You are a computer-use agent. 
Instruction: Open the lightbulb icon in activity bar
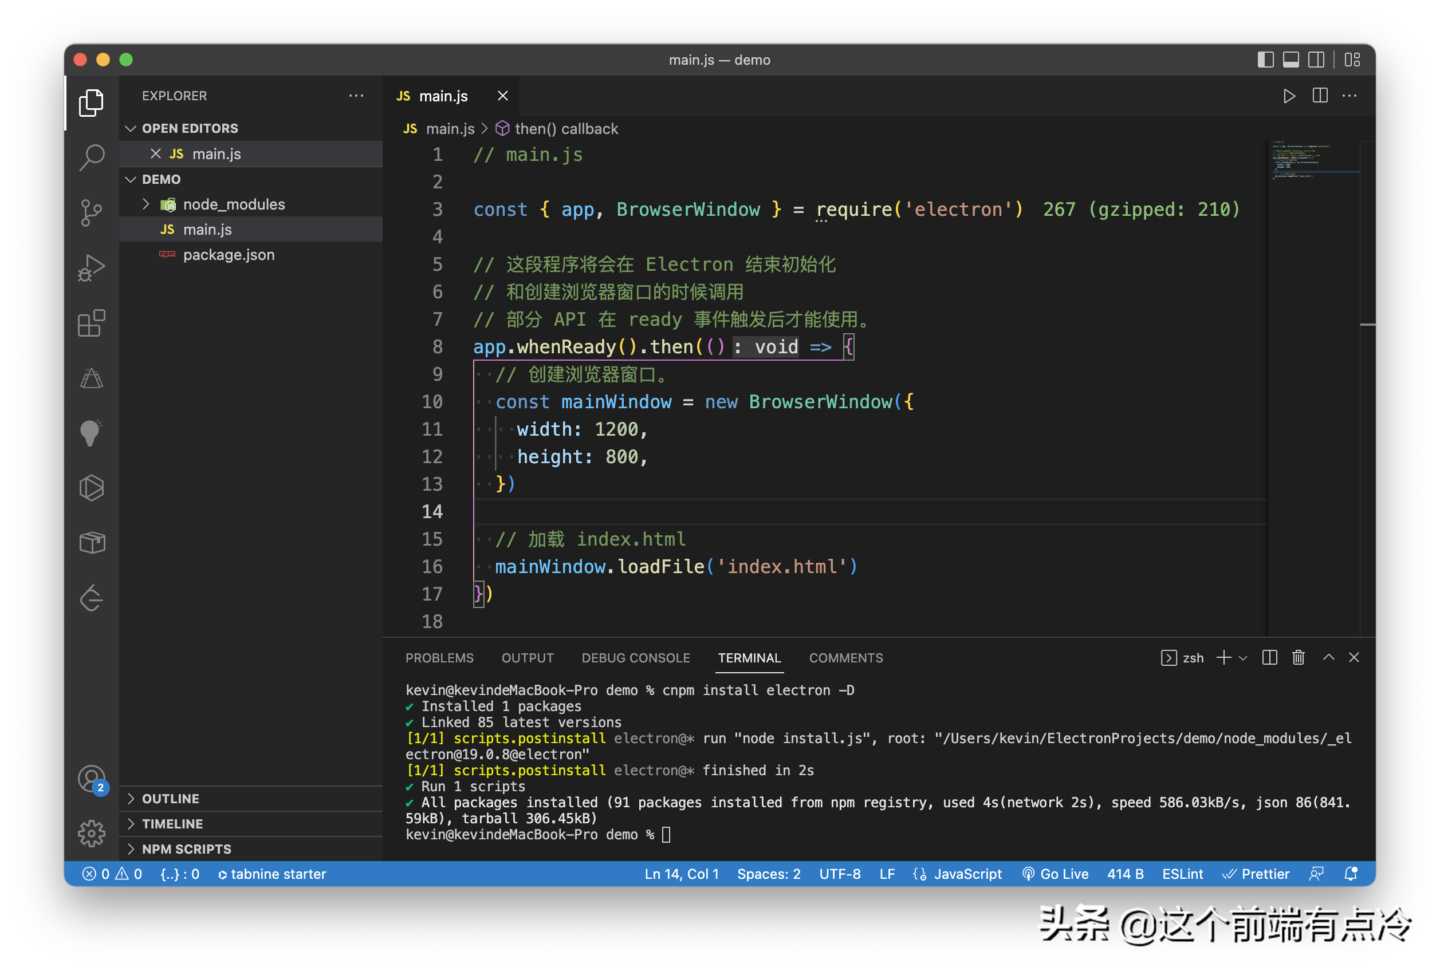coord(91,433)
